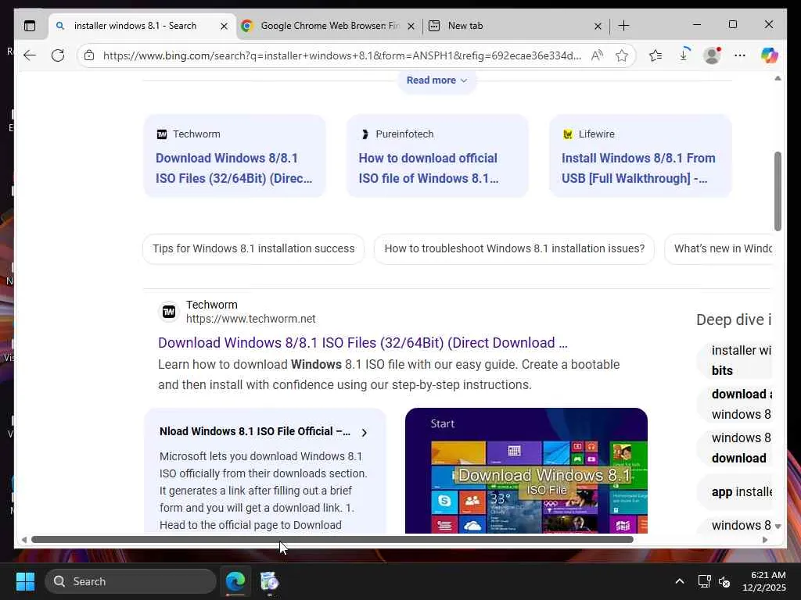
Task: Open the installer disc taskbar icon
Action: 269,581
